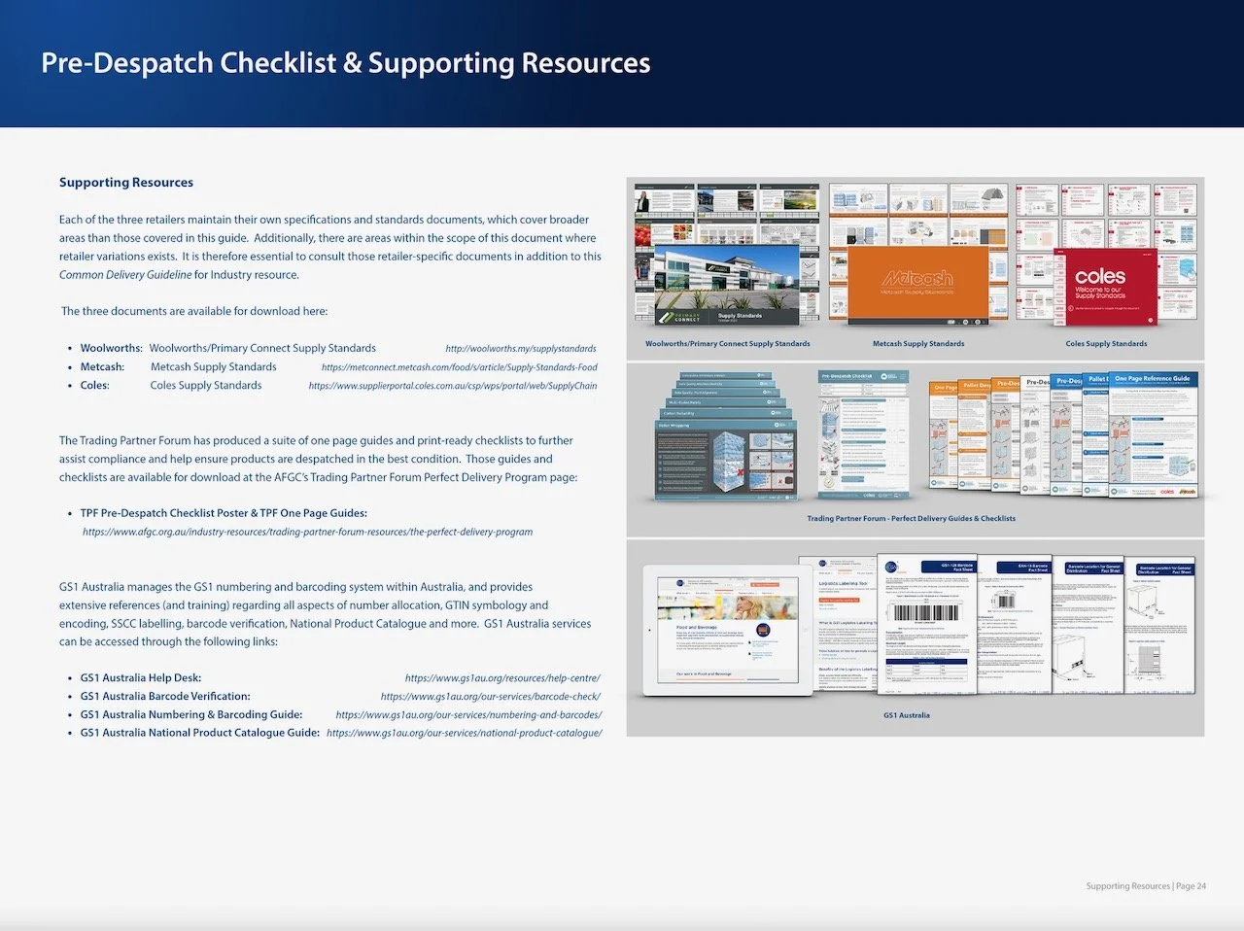Click the italic 'Common Delivery Guideline' text
The image size is (1244, 931).
[125, 275]
